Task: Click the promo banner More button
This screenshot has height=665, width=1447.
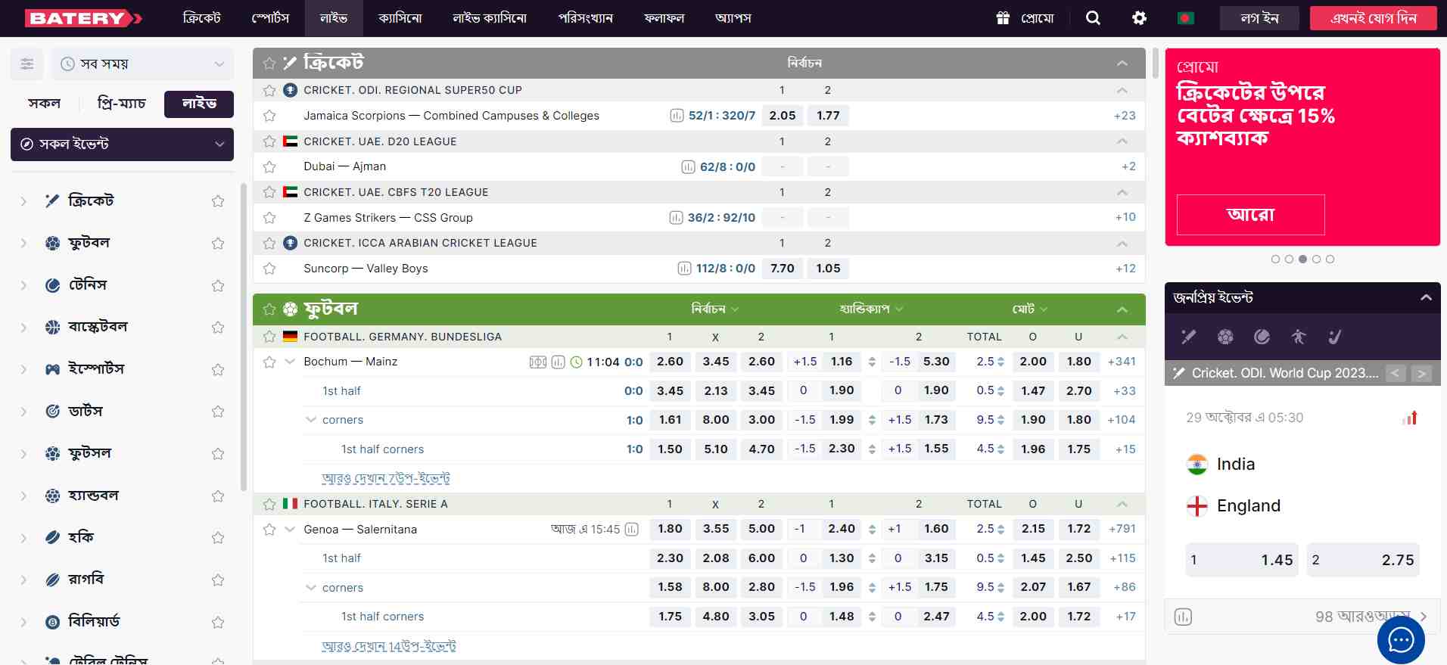Action: tap(1250, 215)
